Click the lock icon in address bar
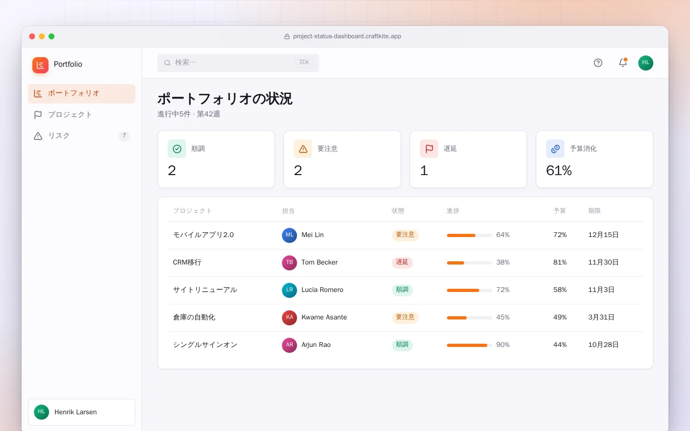Viewport: 690px width, 431px height. tap(287, 37)
